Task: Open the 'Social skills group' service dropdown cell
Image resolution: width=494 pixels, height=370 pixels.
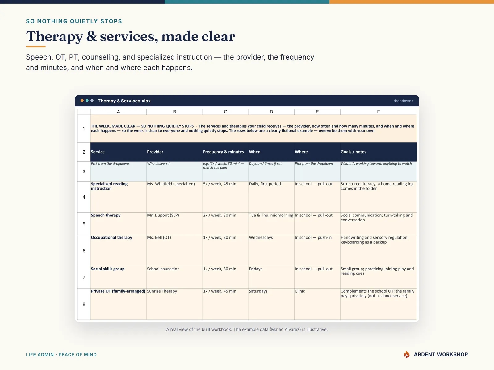Action: [x=118, y=277]
